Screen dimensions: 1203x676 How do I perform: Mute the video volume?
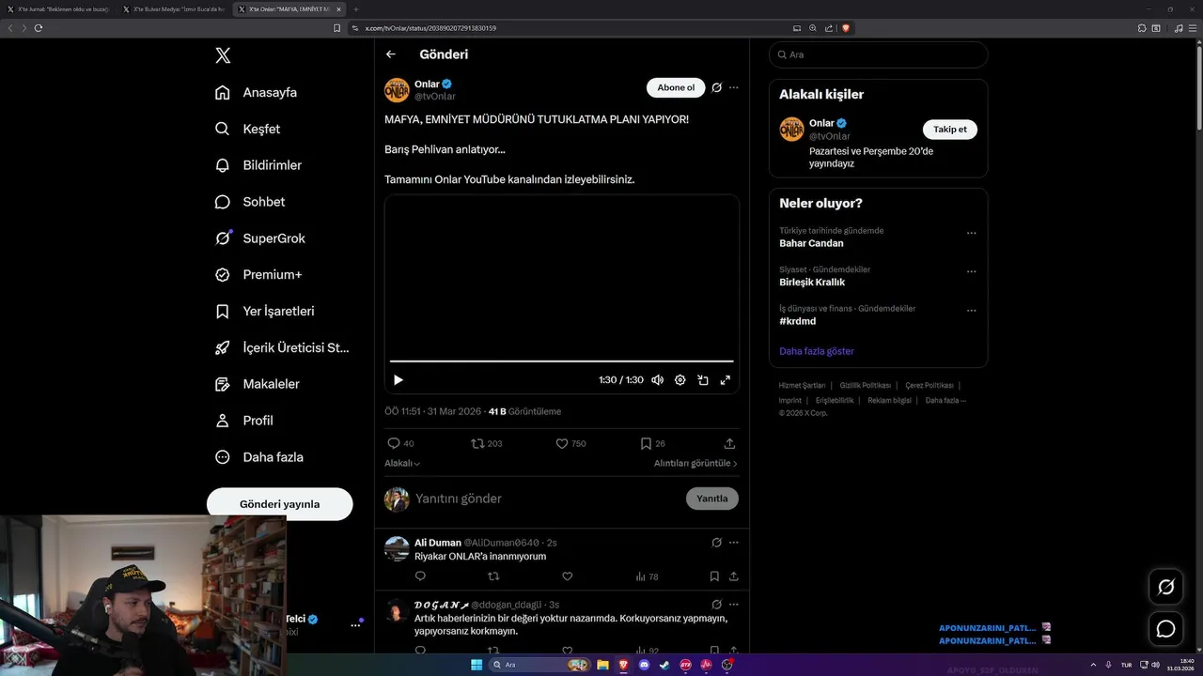coord(657,380)
